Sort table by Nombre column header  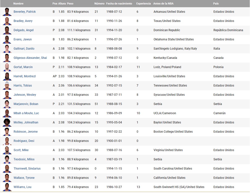(18, 4)
